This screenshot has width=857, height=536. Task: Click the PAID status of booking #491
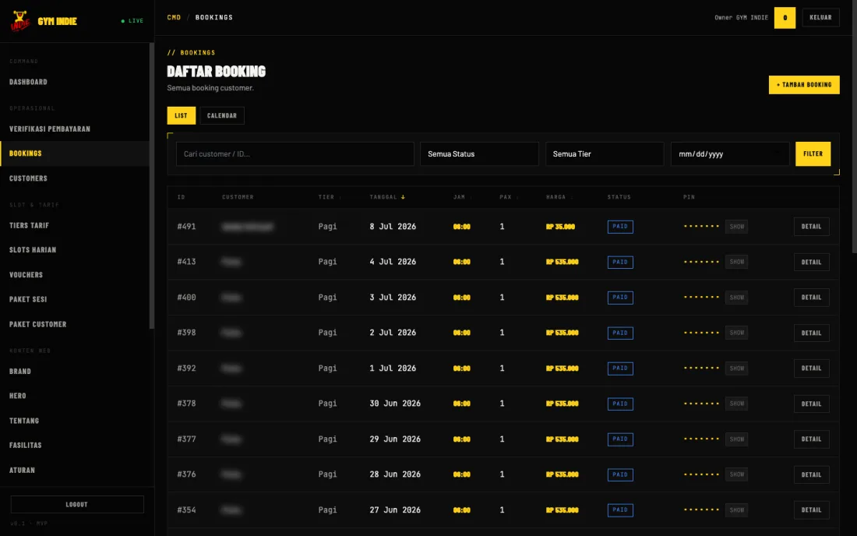click(620, 227)
